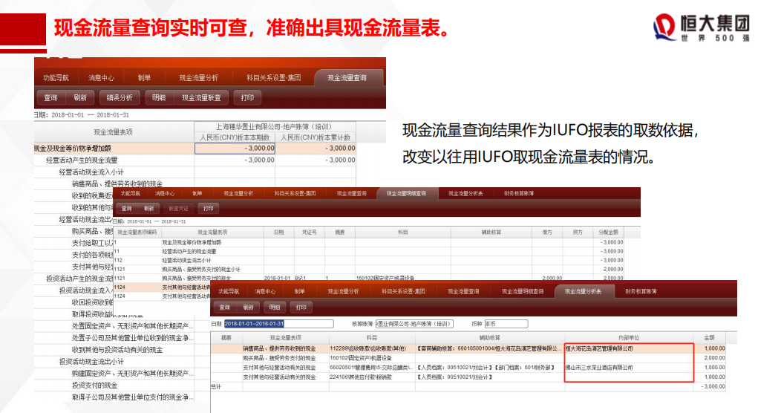Open 制单 tab in the 现金流量分析表 window
Viewport: 758px width, 413px height.
[x=300, y=292]
